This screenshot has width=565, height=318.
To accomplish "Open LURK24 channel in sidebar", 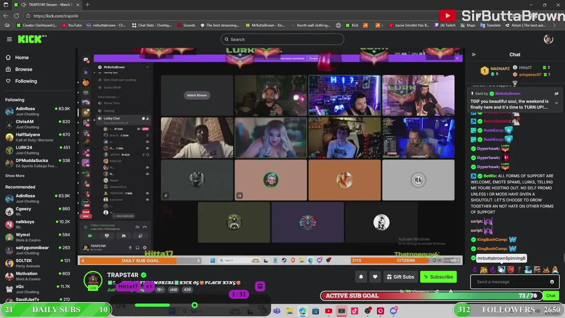I will 38,150.
